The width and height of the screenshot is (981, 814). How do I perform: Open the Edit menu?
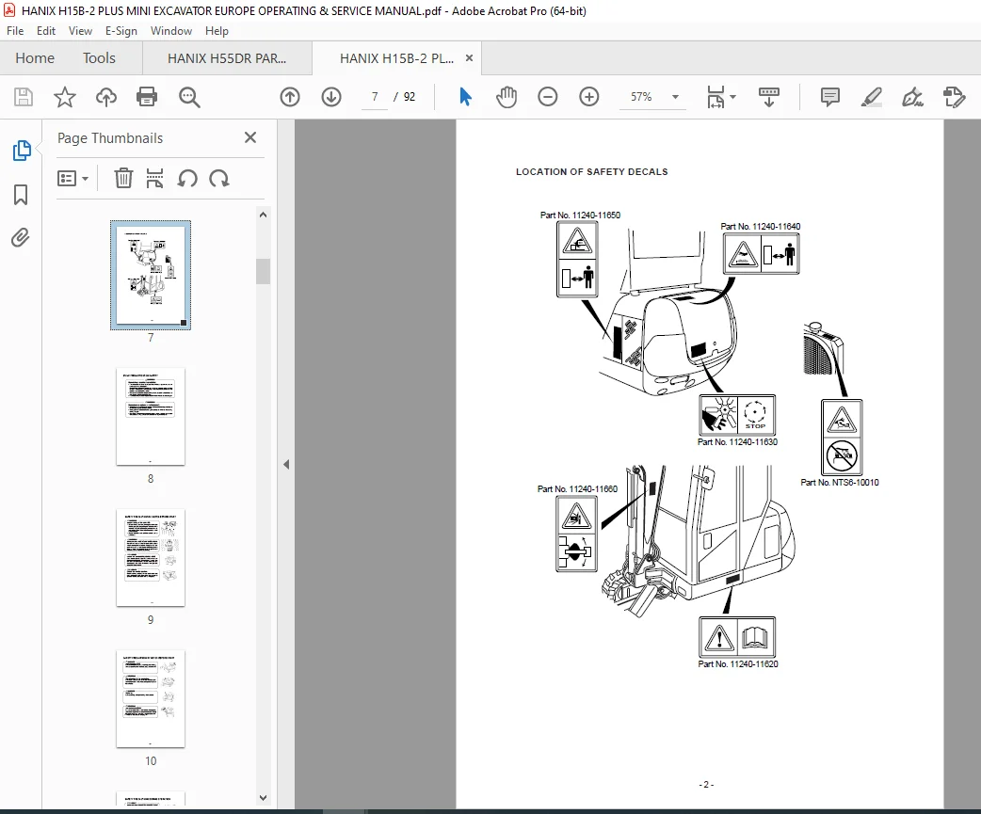[x=46, y=31]
